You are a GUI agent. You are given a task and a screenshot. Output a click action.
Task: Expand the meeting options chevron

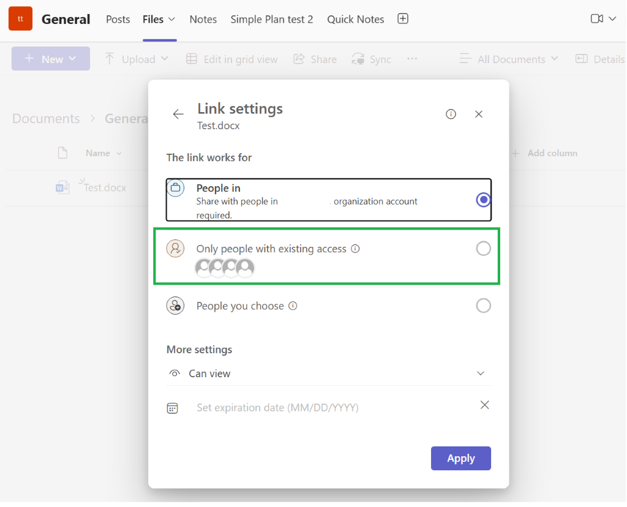pos(612,19)
